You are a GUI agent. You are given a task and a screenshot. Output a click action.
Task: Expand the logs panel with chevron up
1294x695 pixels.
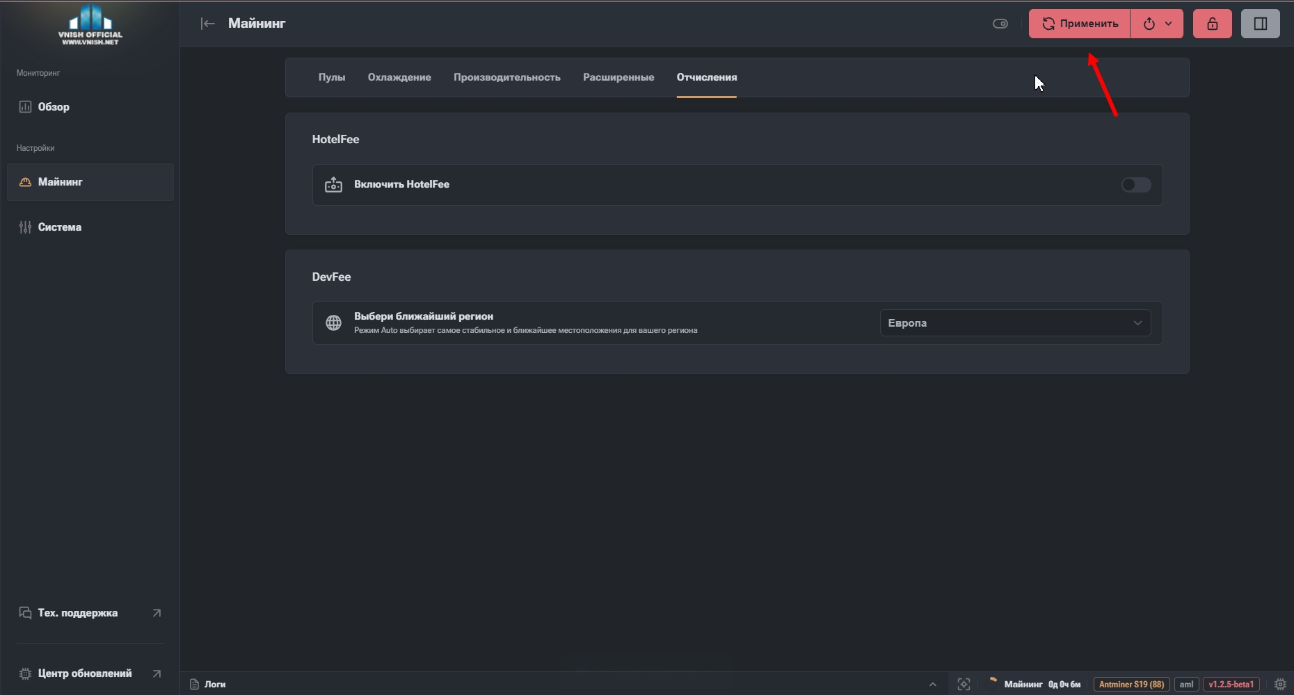tap(933, 685)
